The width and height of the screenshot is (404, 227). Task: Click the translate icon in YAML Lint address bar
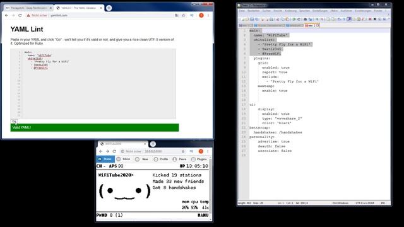pyautogui.click(x=177, y=15)
